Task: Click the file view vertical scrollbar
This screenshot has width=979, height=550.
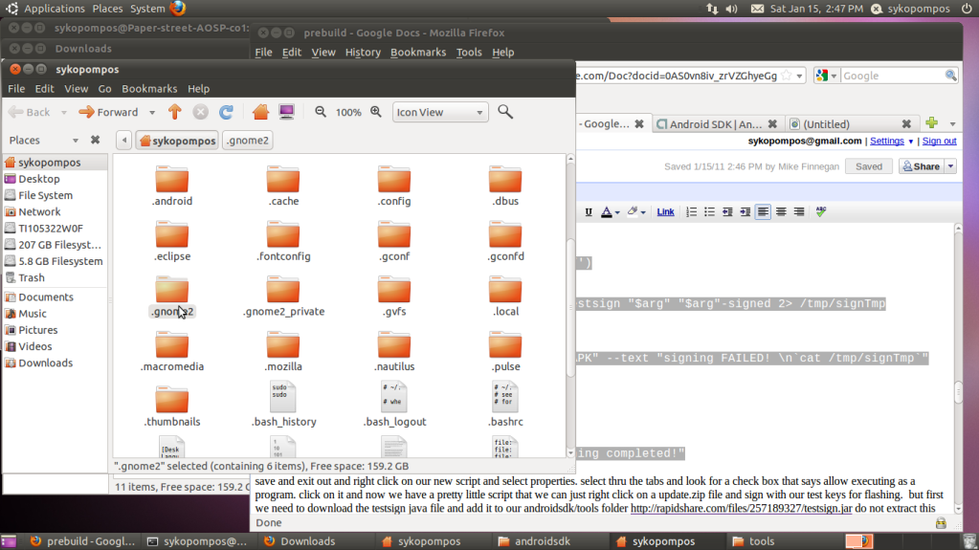Action: 570,308
